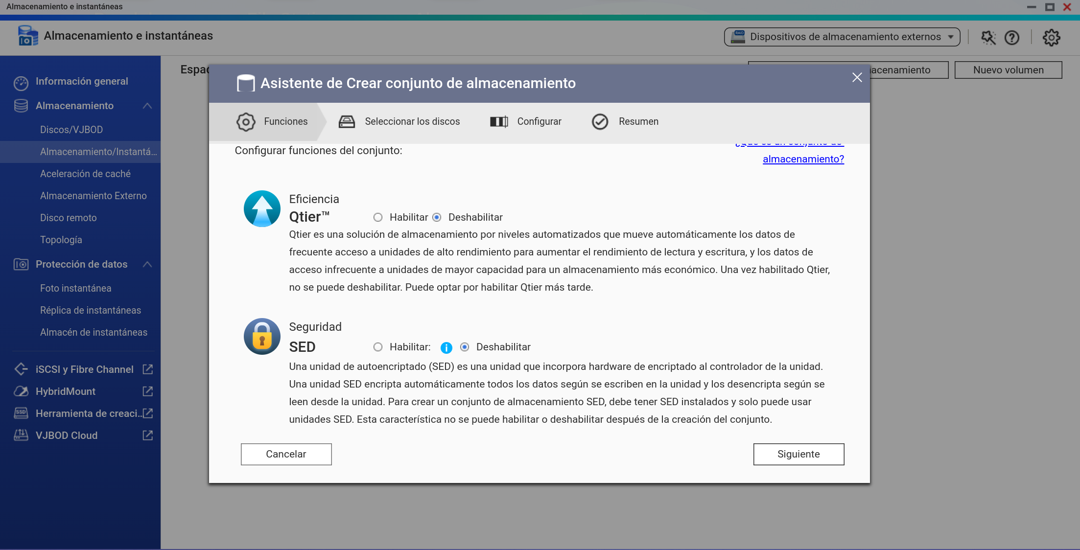Select Deshabilitar radio for Qtier
This screenshot has height=550, width=1080.
tap(437, 217)
